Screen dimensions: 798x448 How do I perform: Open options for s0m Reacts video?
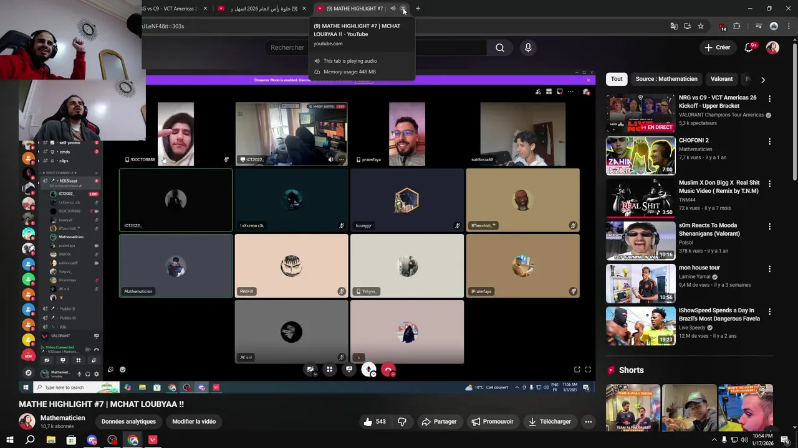[x=769, y=226]
